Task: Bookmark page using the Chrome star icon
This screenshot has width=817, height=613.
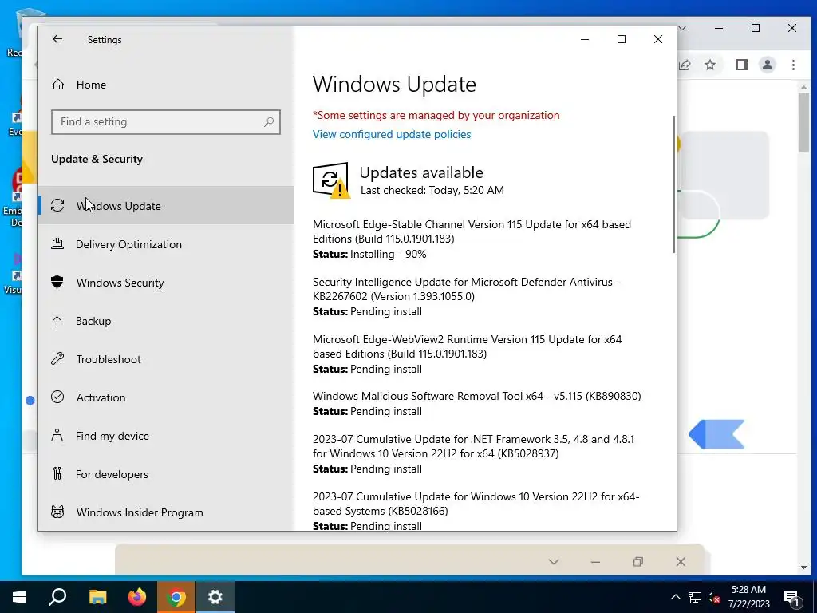Action: coord(709,65)
